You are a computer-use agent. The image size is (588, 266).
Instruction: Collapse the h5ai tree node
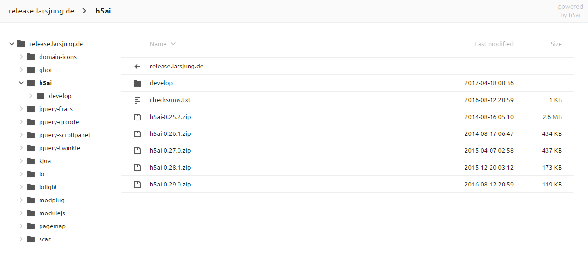click(x=21, y=83)
